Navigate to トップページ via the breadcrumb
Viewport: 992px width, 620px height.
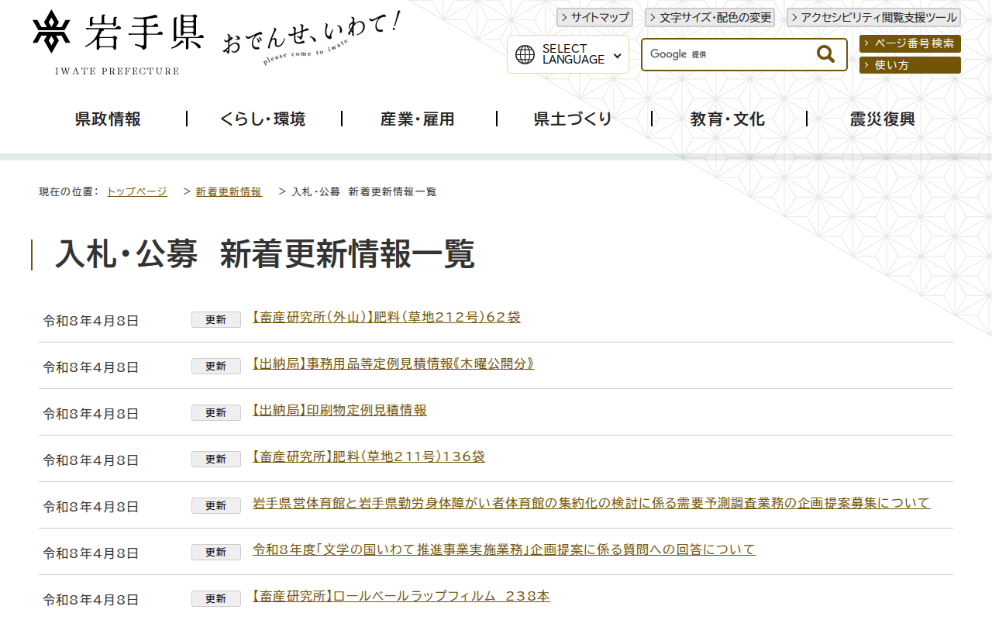(x=136, y=191)
